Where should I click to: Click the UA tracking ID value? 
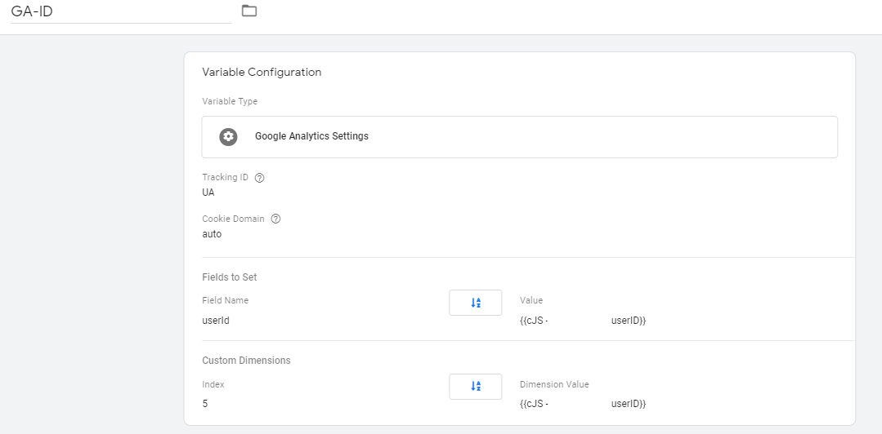pos(208,193)
